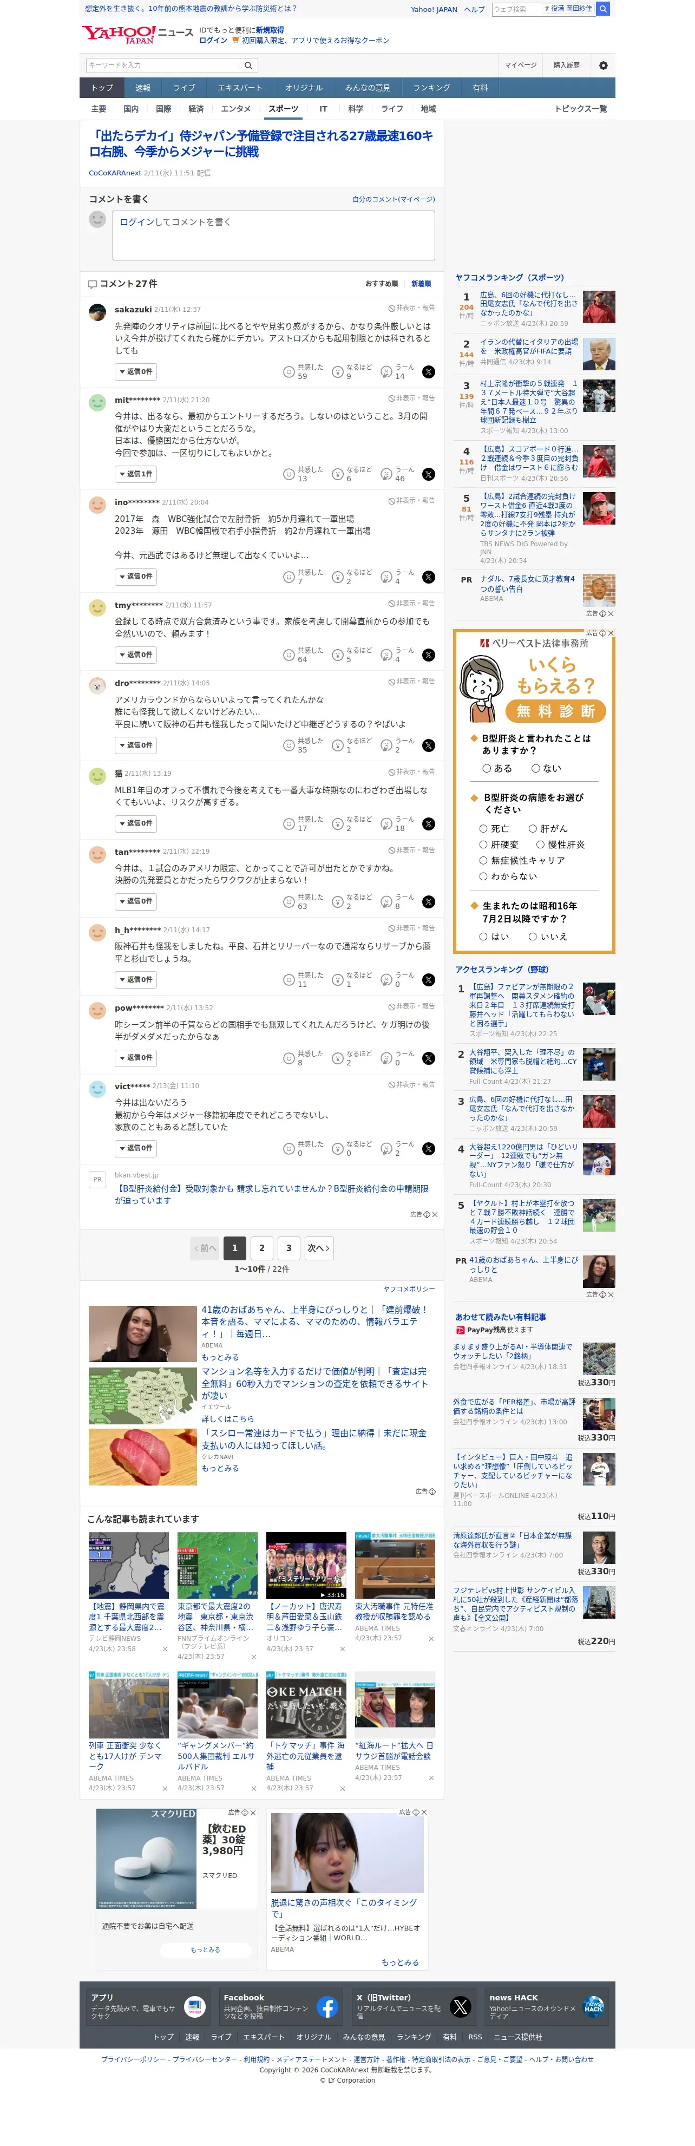Click the マイページ button
695x2146 pixels.
click(521, 65)
